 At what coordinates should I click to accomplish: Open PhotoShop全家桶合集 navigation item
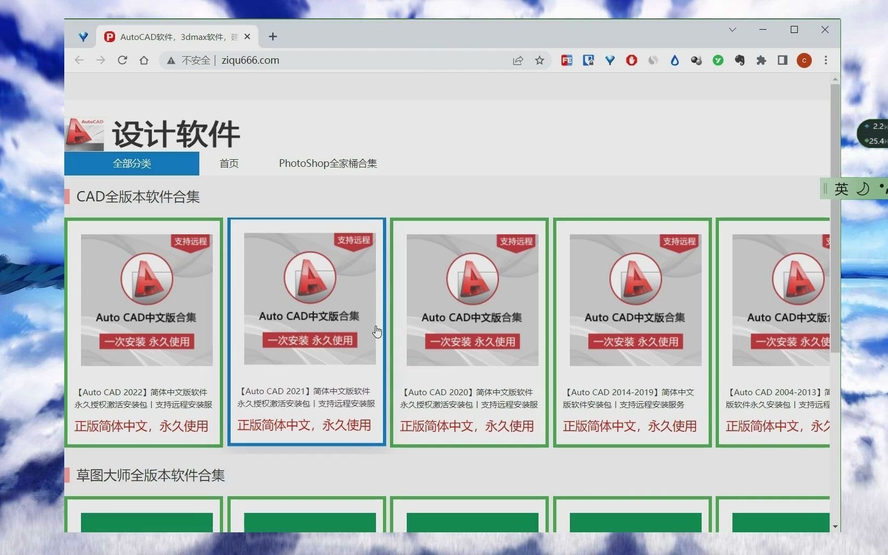tap(328, 163)
